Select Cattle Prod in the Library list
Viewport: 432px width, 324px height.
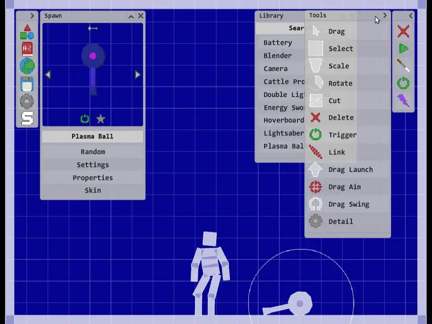coord(280,81)
